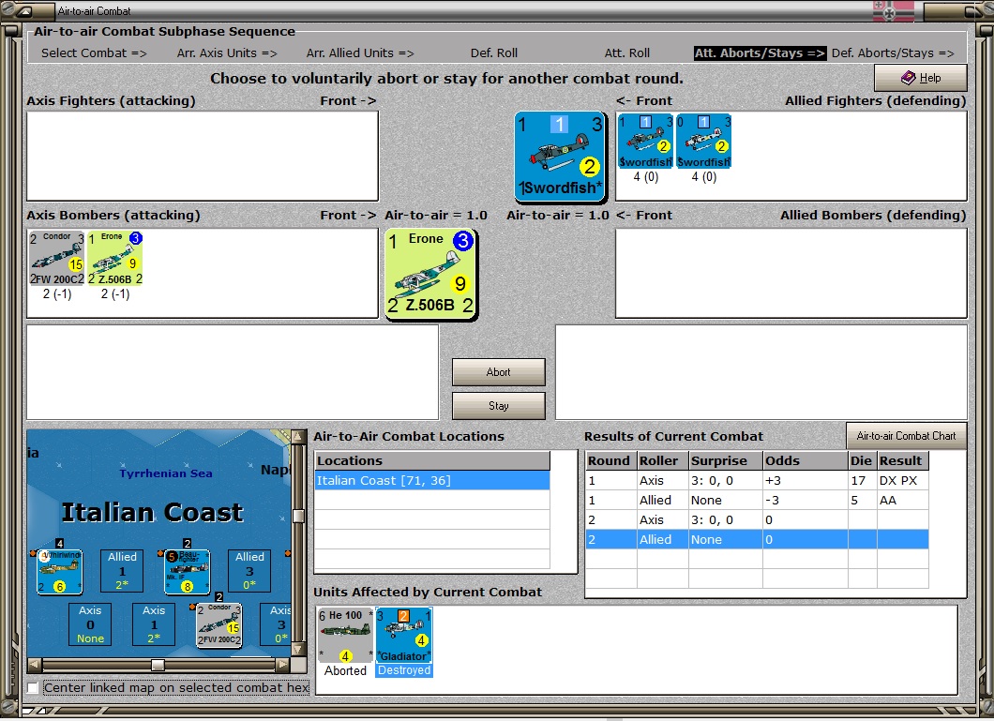Enable Center linked map on selected combat hex

[33, 688]
